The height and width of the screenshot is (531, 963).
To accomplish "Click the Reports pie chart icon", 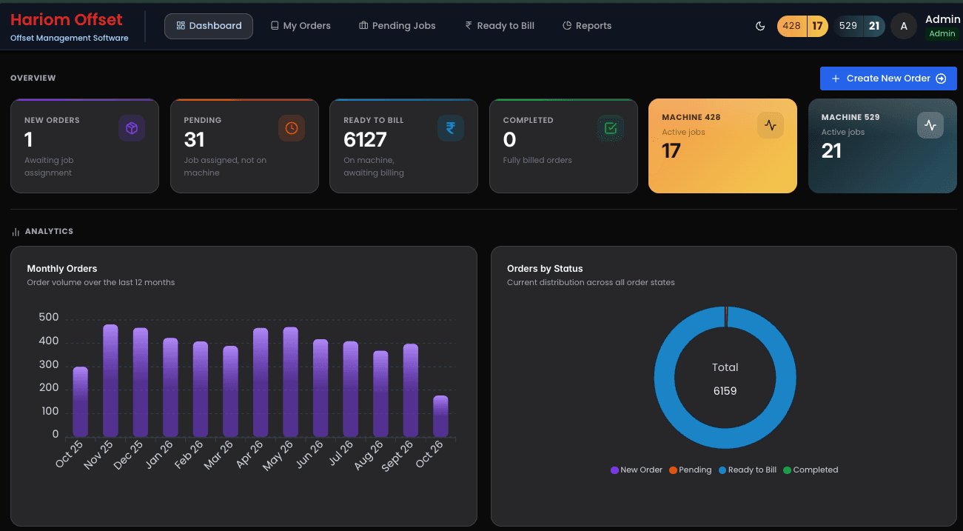I will click(x=567, y=26).
